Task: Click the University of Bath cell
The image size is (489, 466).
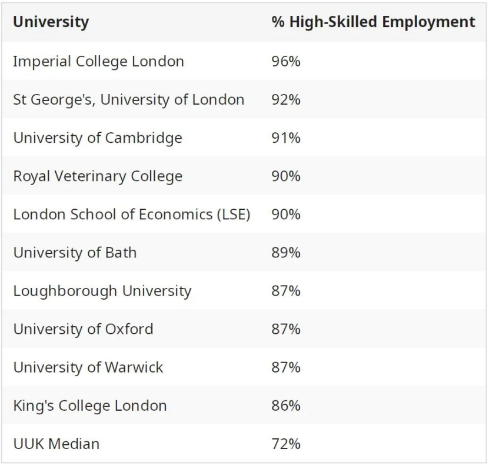Action: pos(75,253)
